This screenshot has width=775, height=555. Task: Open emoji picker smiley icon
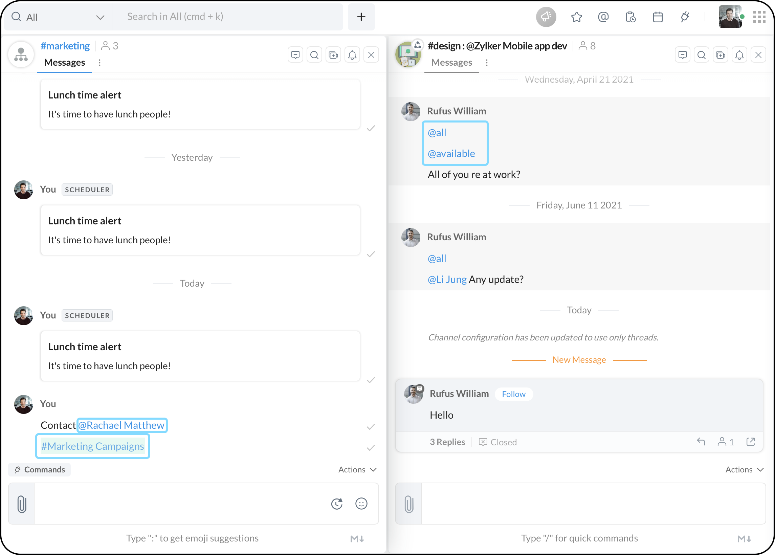pyautogui.click(x=361, y=504)
